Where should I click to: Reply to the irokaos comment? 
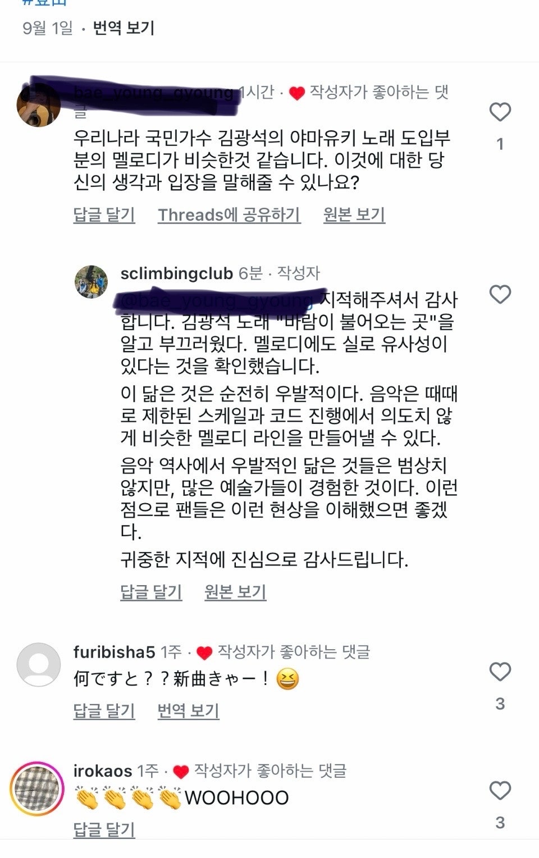(x=104, y=830)
